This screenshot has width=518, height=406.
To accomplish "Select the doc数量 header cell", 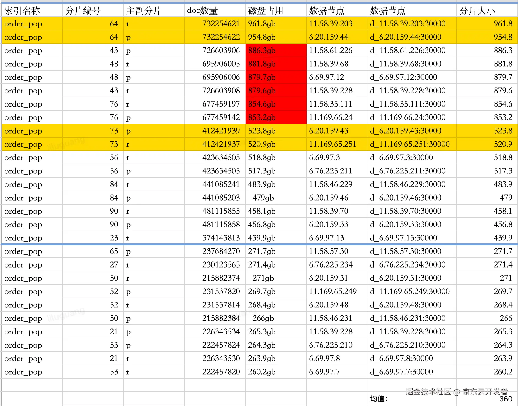I will [215, 11].
